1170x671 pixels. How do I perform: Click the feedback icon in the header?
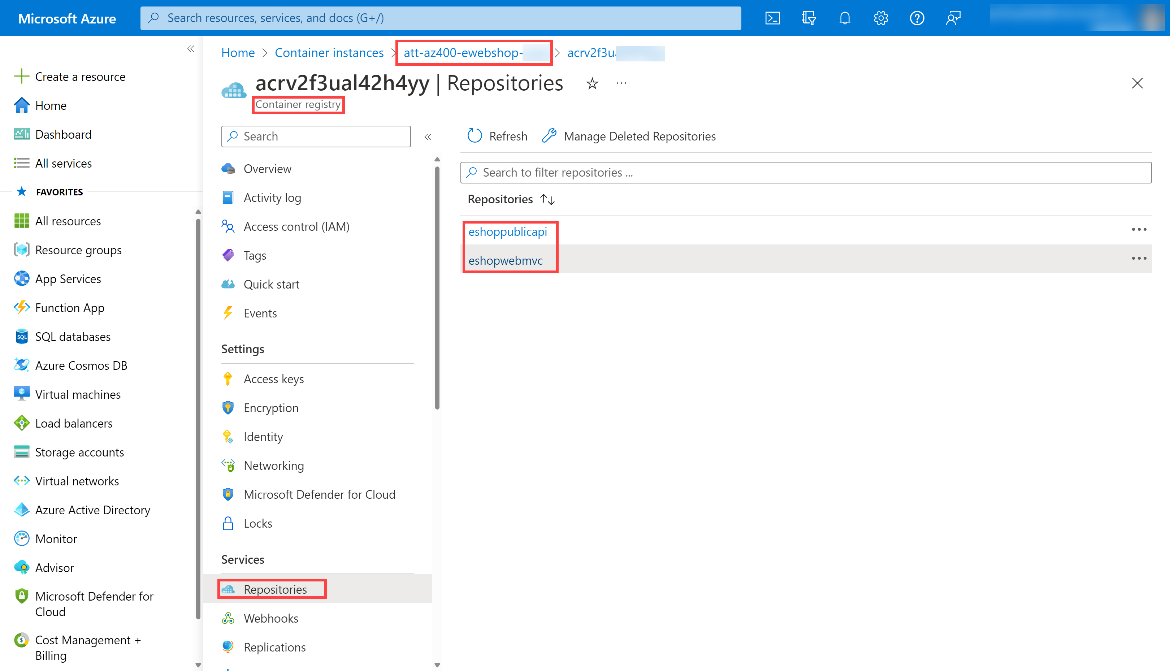pos(953,18)
